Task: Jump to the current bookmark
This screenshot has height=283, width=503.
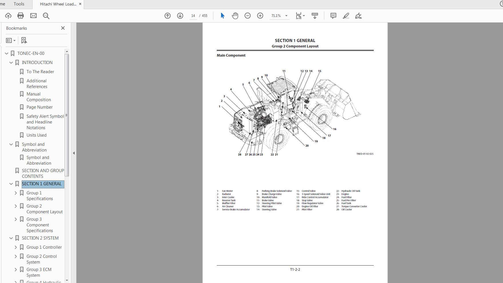Action: (24, 40)
